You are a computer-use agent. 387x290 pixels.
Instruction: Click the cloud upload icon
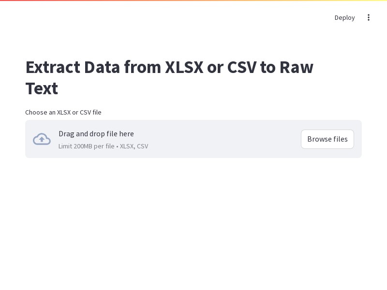click(x=42, y=139)
